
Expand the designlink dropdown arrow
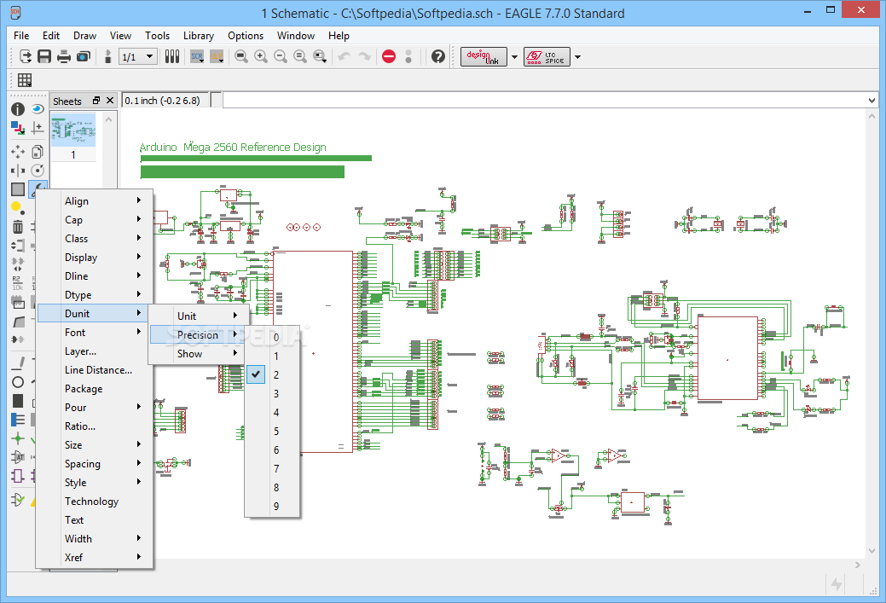pyautogui.click(x=514, y=57)
